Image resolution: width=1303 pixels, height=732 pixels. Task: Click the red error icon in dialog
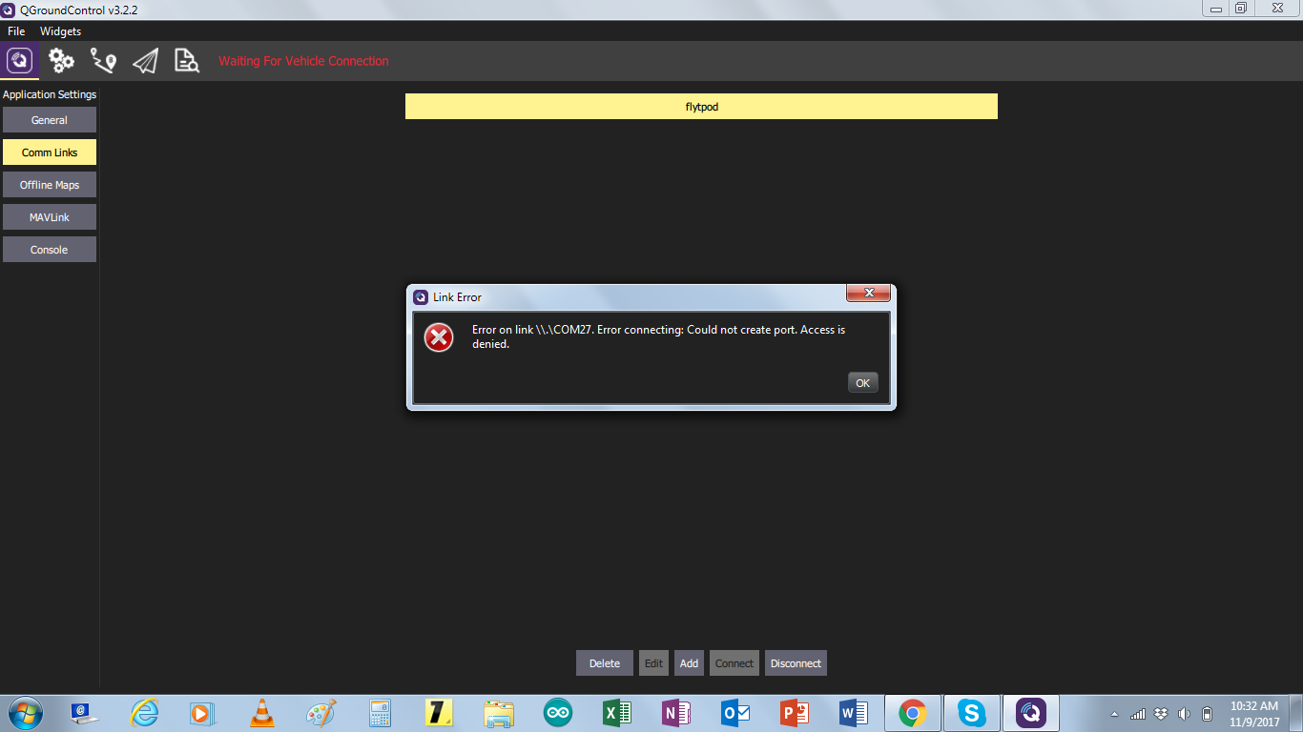pyautogui.click(x=439, y=336)
